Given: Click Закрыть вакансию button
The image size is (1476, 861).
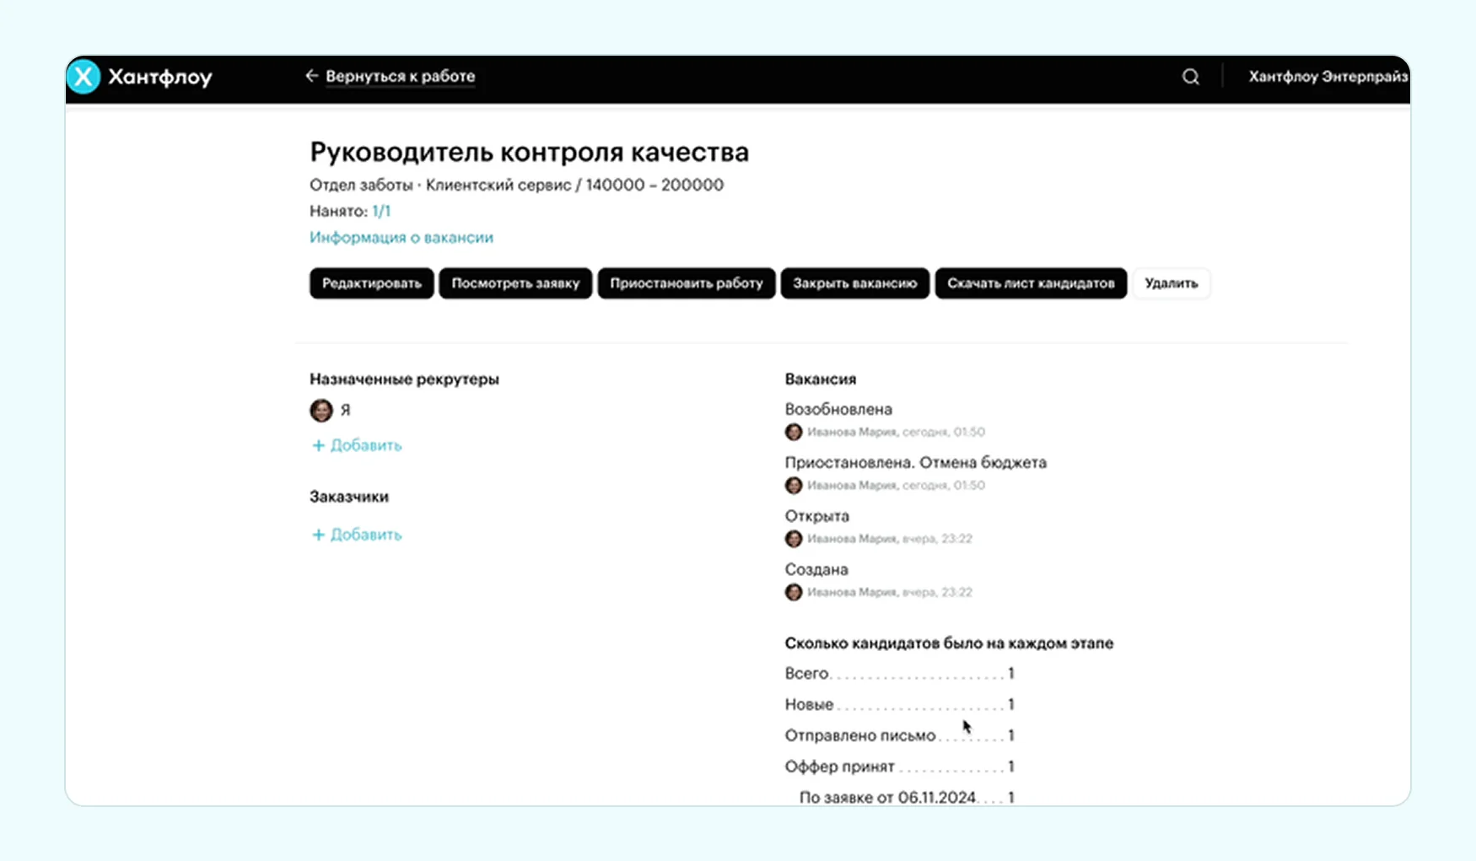Looking at the screenshot, I should click(855, 283).
